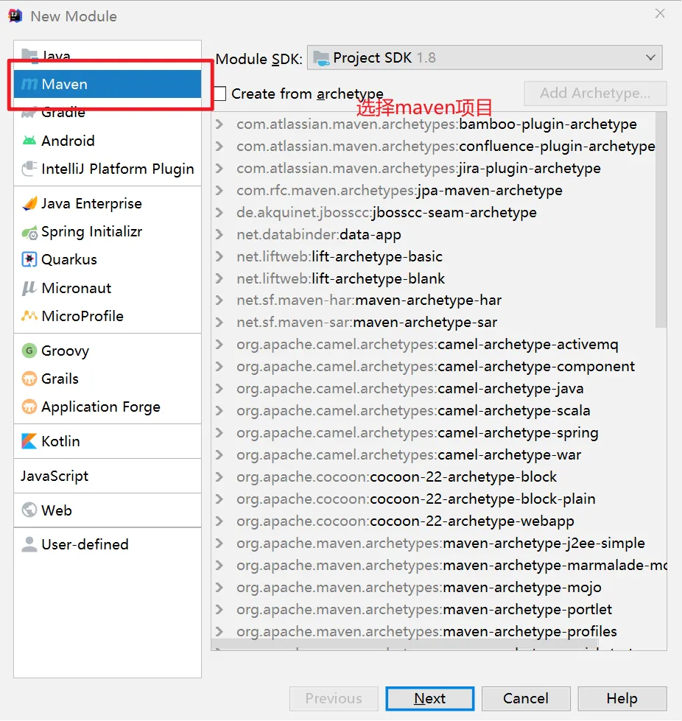Choose Spring Initializr module type
Screen dimensions: 682x721
[x=108, y=232]
